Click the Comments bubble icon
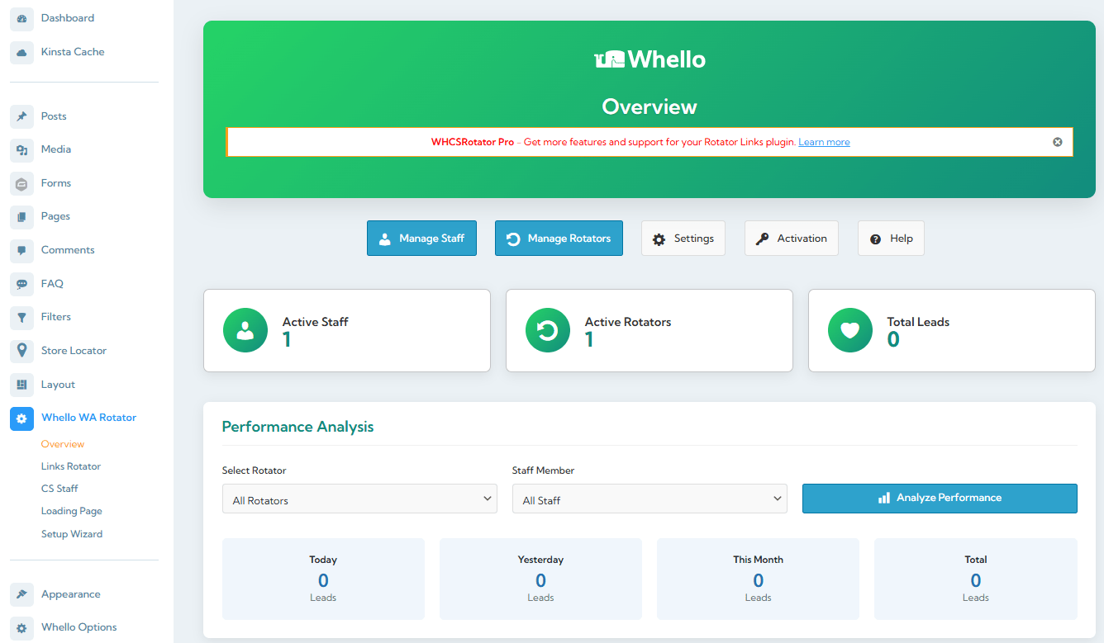The width and height of the screenshot is (1104, 643). coord(22,250)
